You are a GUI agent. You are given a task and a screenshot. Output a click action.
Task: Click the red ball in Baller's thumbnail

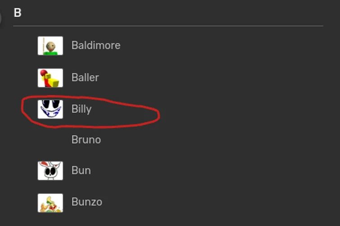pyautogui.click(x=44, y=73)
